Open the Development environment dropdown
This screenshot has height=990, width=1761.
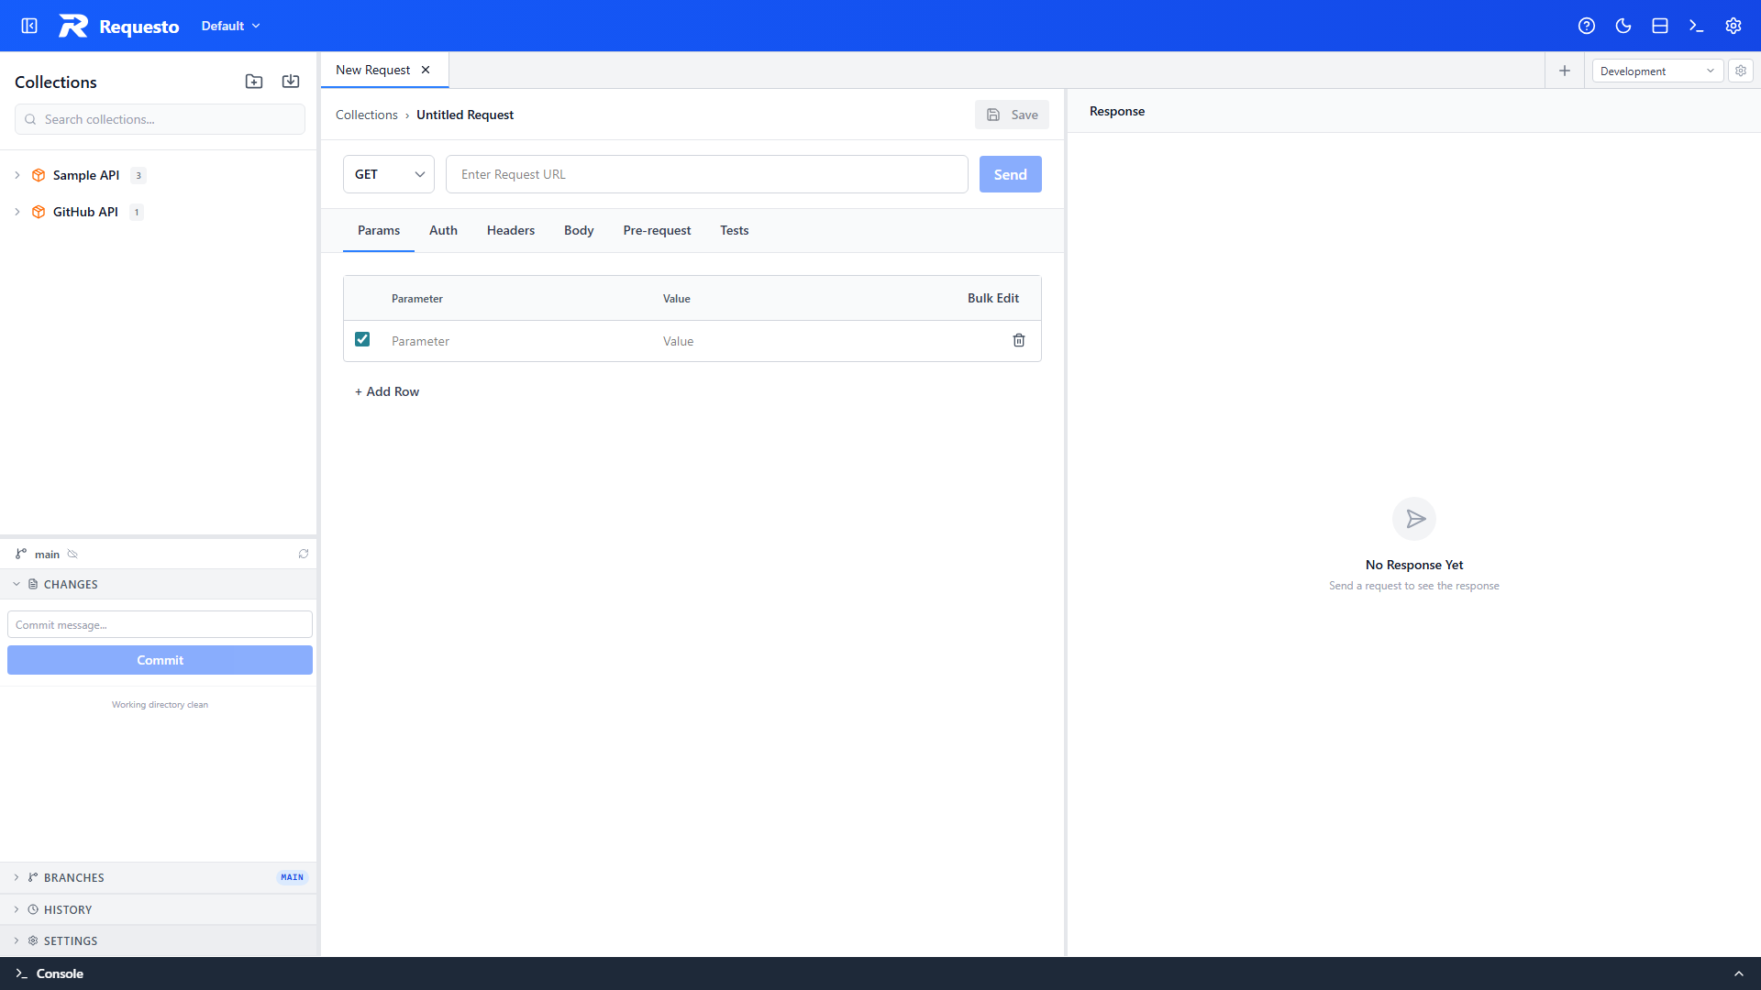pos(1658,71)
